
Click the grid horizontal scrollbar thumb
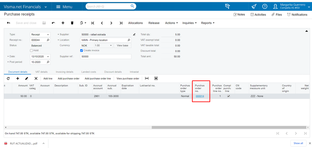pos(229,127)
